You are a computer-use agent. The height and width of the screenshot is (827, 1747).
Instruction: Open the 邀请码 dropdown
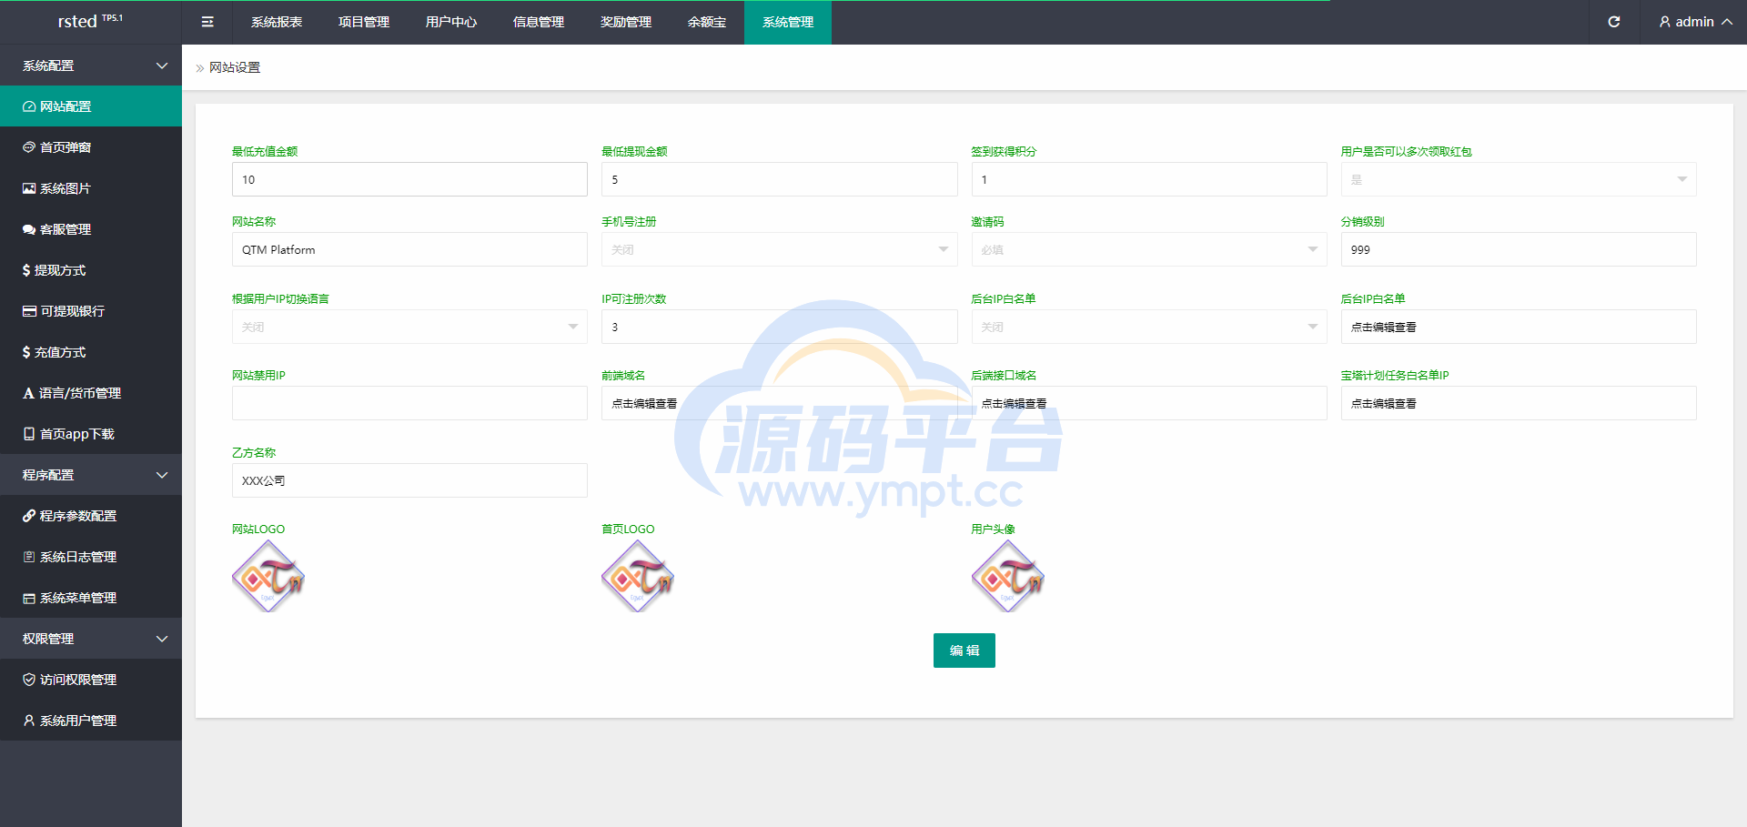pos(1149,249)
